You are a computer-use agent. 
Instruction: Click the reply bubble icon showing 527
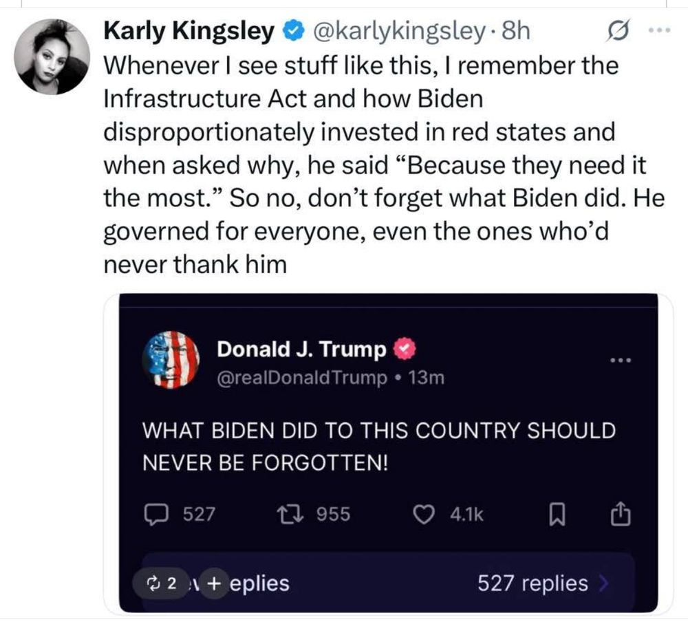(x=156, y=515)
